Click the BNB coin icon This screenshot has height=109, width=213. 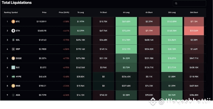point(13,86)
